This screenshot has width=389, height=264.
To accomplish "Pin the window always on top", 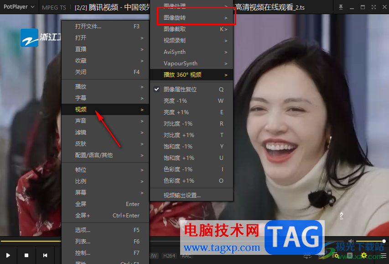I will click(341, 7).
